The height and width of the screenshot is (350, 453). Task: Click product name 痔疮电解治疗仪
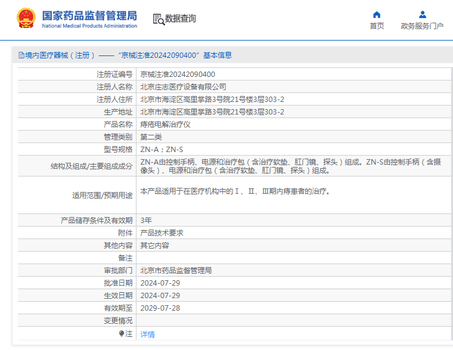tap(165, 125)
